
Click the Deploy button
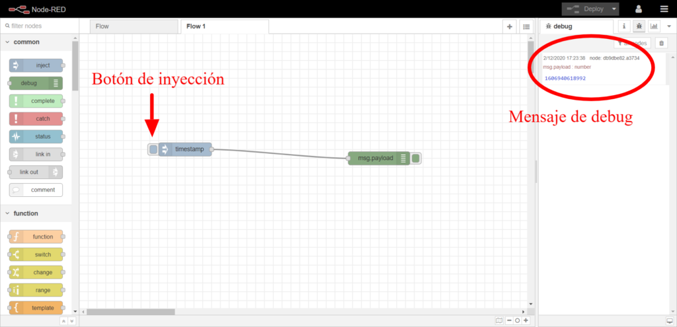pyautogui.click(x=586, y=9)
